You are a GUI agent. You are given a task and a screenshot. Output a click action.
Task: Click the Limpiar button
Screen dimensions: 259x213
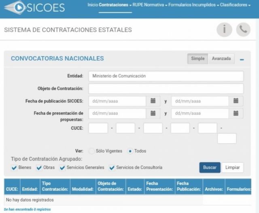pyautogui.click(x=232, y=167)
